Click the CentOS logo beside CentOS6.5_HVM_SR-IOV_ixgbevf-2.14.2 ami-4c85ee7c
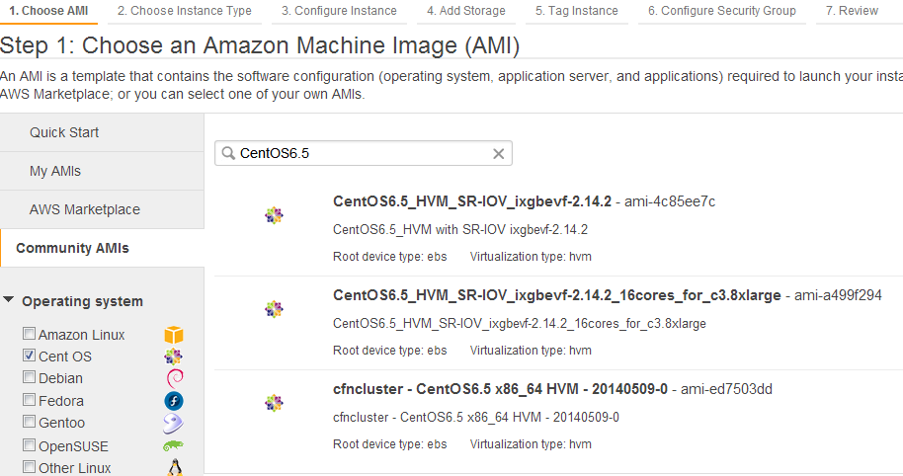The height and width of the screenshot is (476, 903). point(274,216)
